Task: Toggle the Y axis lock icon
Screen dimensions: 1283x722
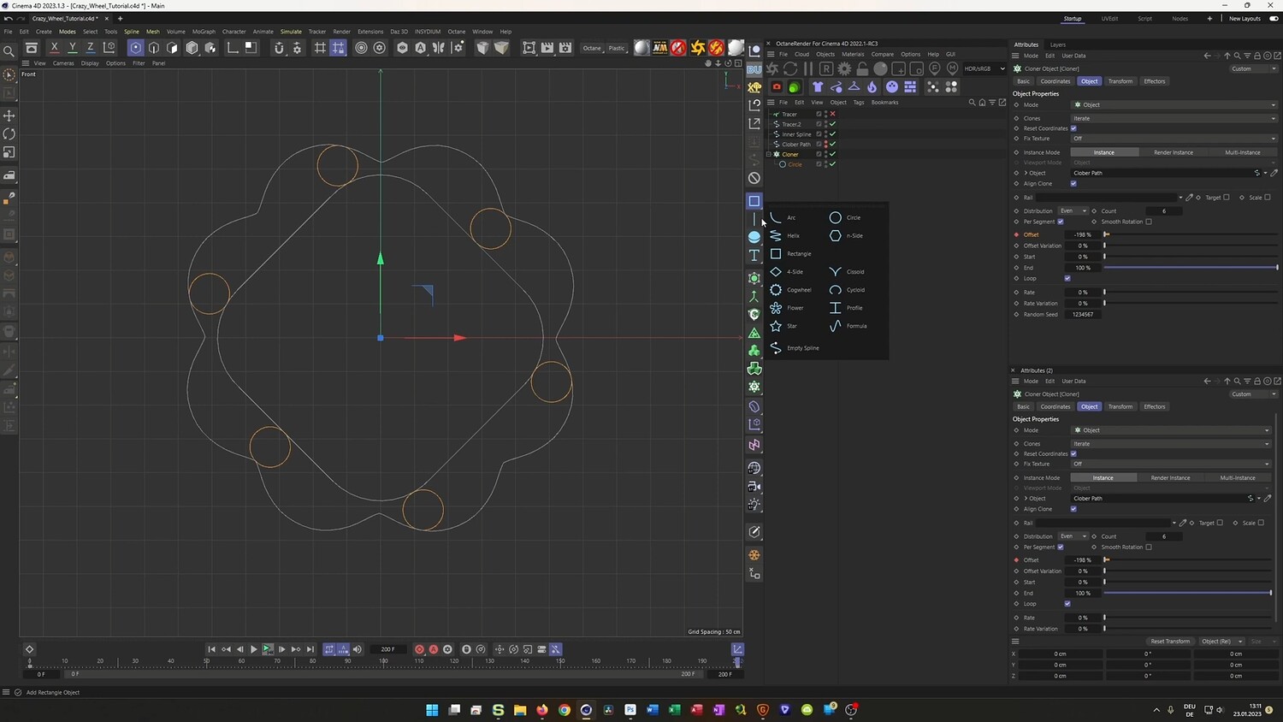Action: [73, 48]
